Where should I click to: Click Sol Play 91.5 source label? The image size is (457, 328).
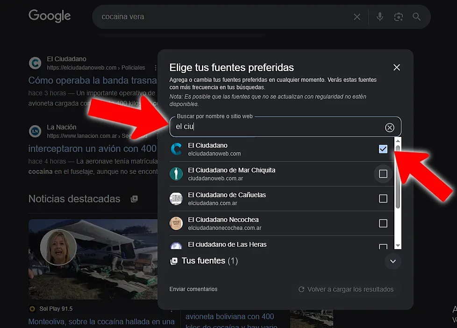tap(56, 308)
